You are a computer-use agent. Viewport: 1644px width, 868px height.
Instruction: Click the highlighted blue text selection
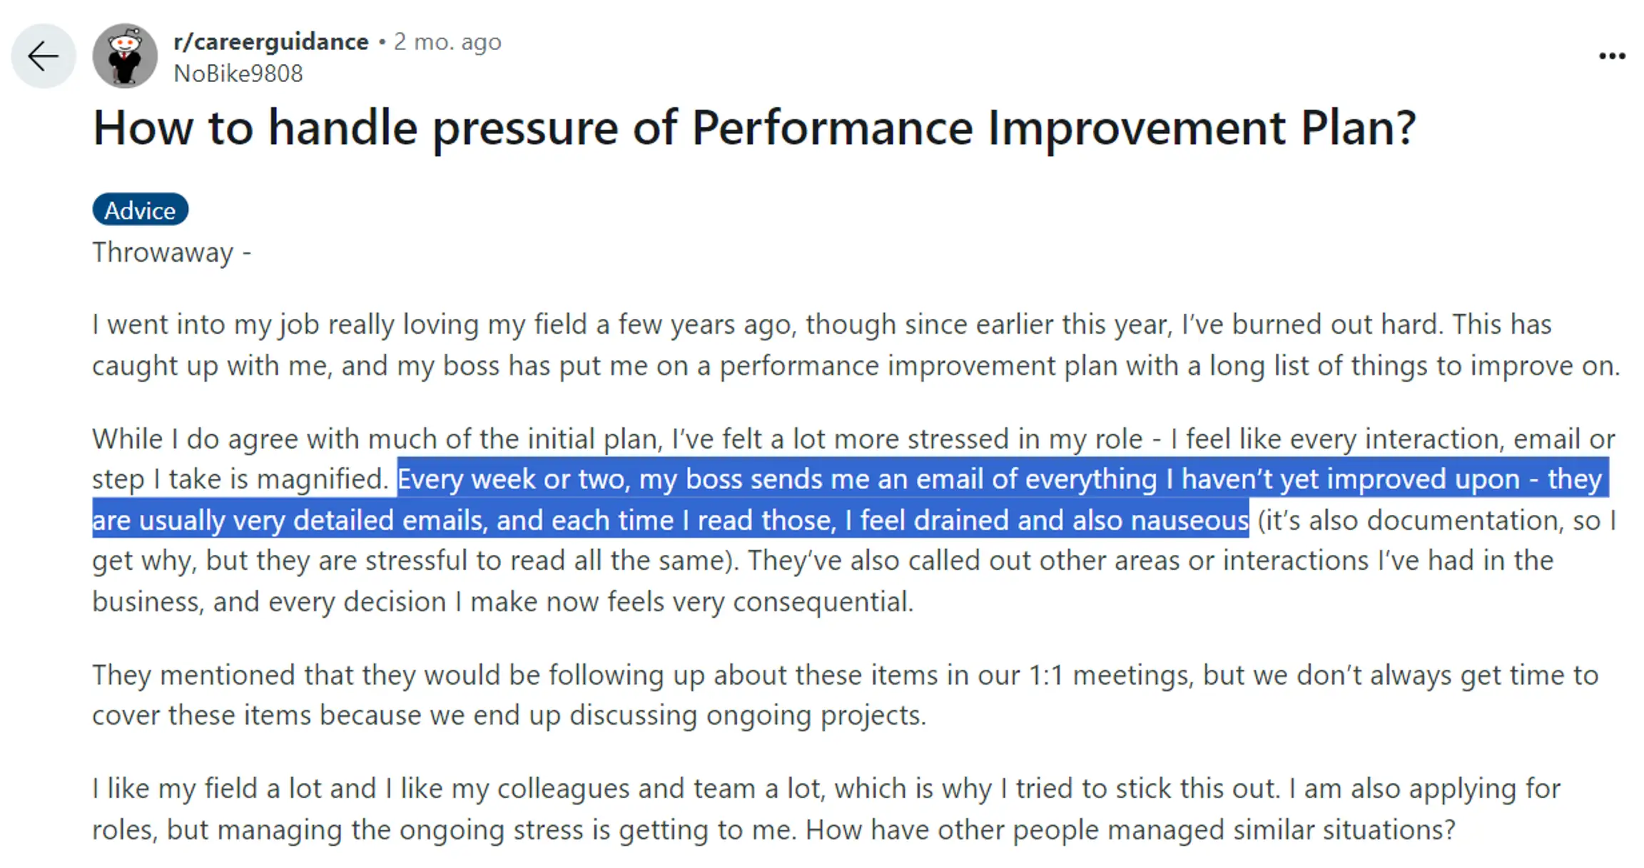tap(821, 499)
